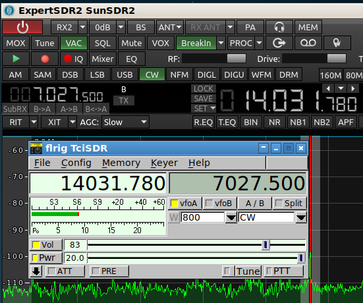Open the SET dropdown
Viewport: 363px width, 303px height.
(x=204, y=108)
